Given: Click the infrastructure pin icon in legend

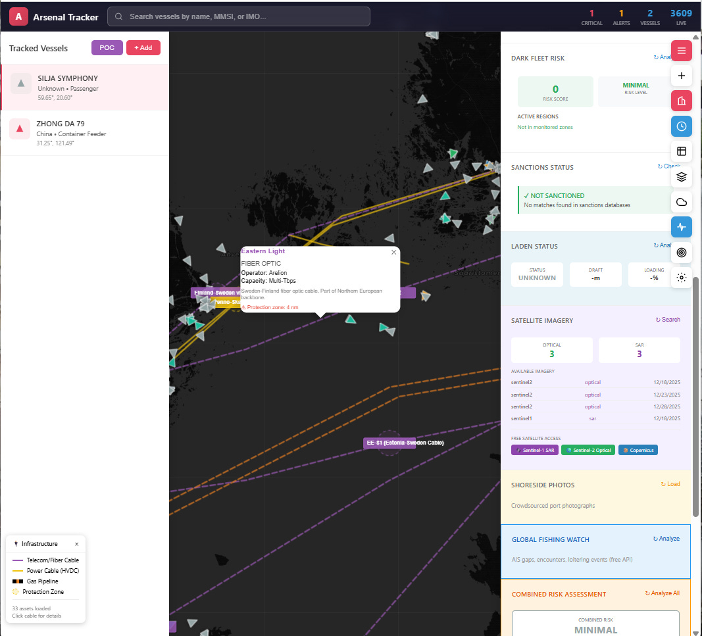Looking at the screenshot, I should coord(16,544).
